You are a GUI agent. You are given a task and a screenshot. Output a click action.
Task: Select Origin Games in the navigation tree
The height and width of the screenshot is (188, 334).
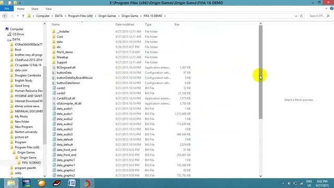point(26,152)
